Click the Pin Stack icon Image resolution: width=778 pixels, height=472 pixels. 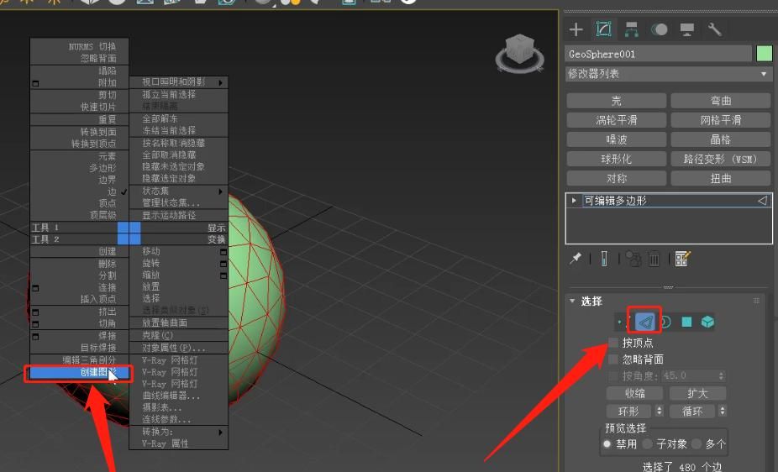pyautogui.click(x=576, y=259)
